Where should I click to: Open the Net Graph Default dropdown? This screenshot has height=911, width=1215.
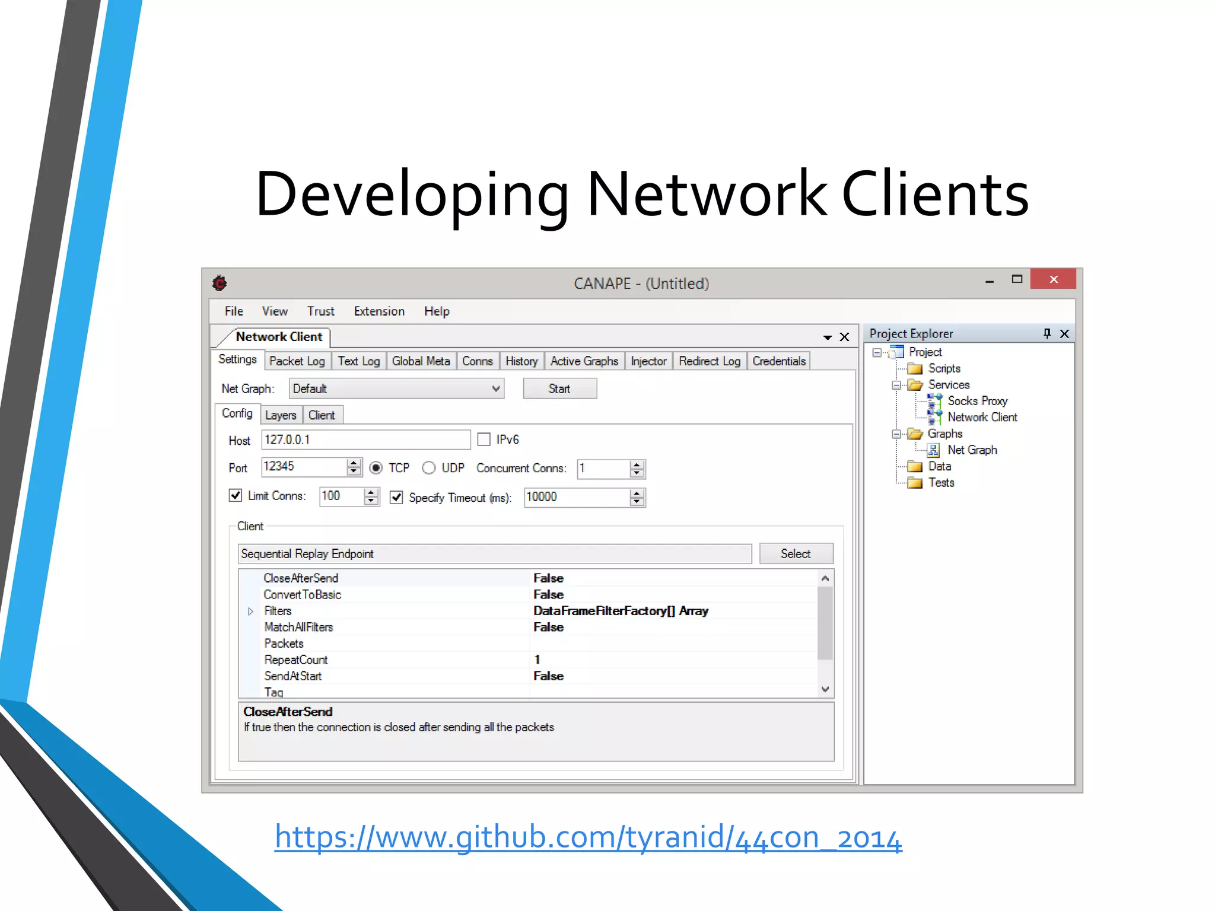[x=396, y=388]
